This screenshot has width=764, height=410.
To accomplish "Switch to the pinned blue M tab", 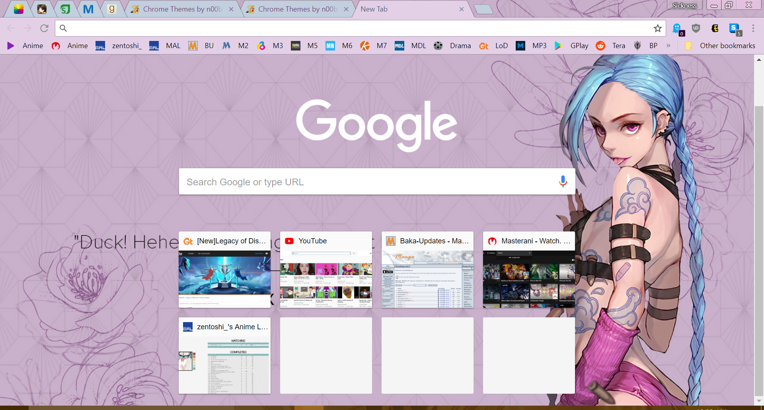I will tap(88, 9).
